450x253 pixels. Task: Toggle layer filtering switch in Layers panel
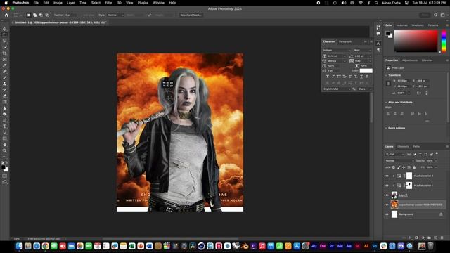click(x=437, y=153)
